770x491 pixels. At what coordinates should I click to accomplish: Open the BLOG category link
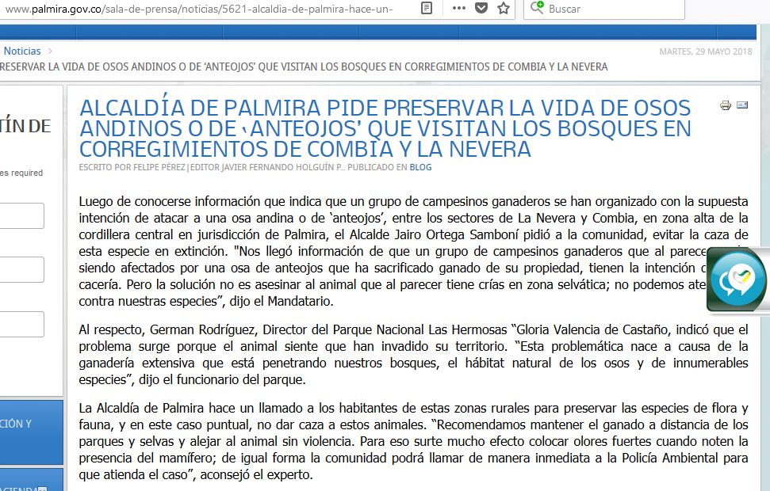[x=420, y=167]
